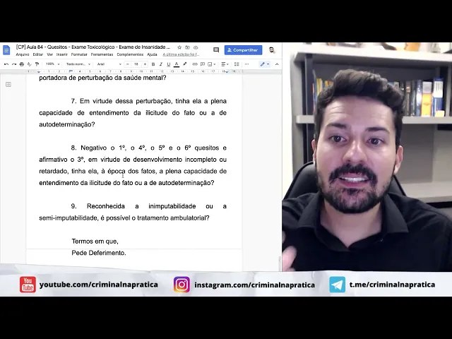Show more toolbar options
Image resolution: width=452 pixels, height=339 pixels.
click(246, 64)
